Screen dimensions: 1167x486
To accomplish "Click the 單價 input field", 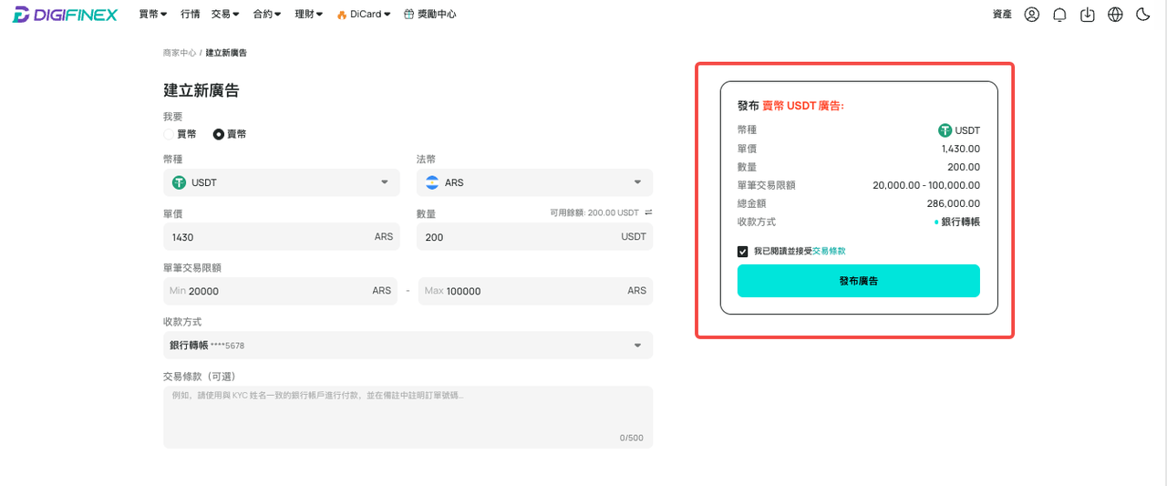I will [x=282, y=236].
